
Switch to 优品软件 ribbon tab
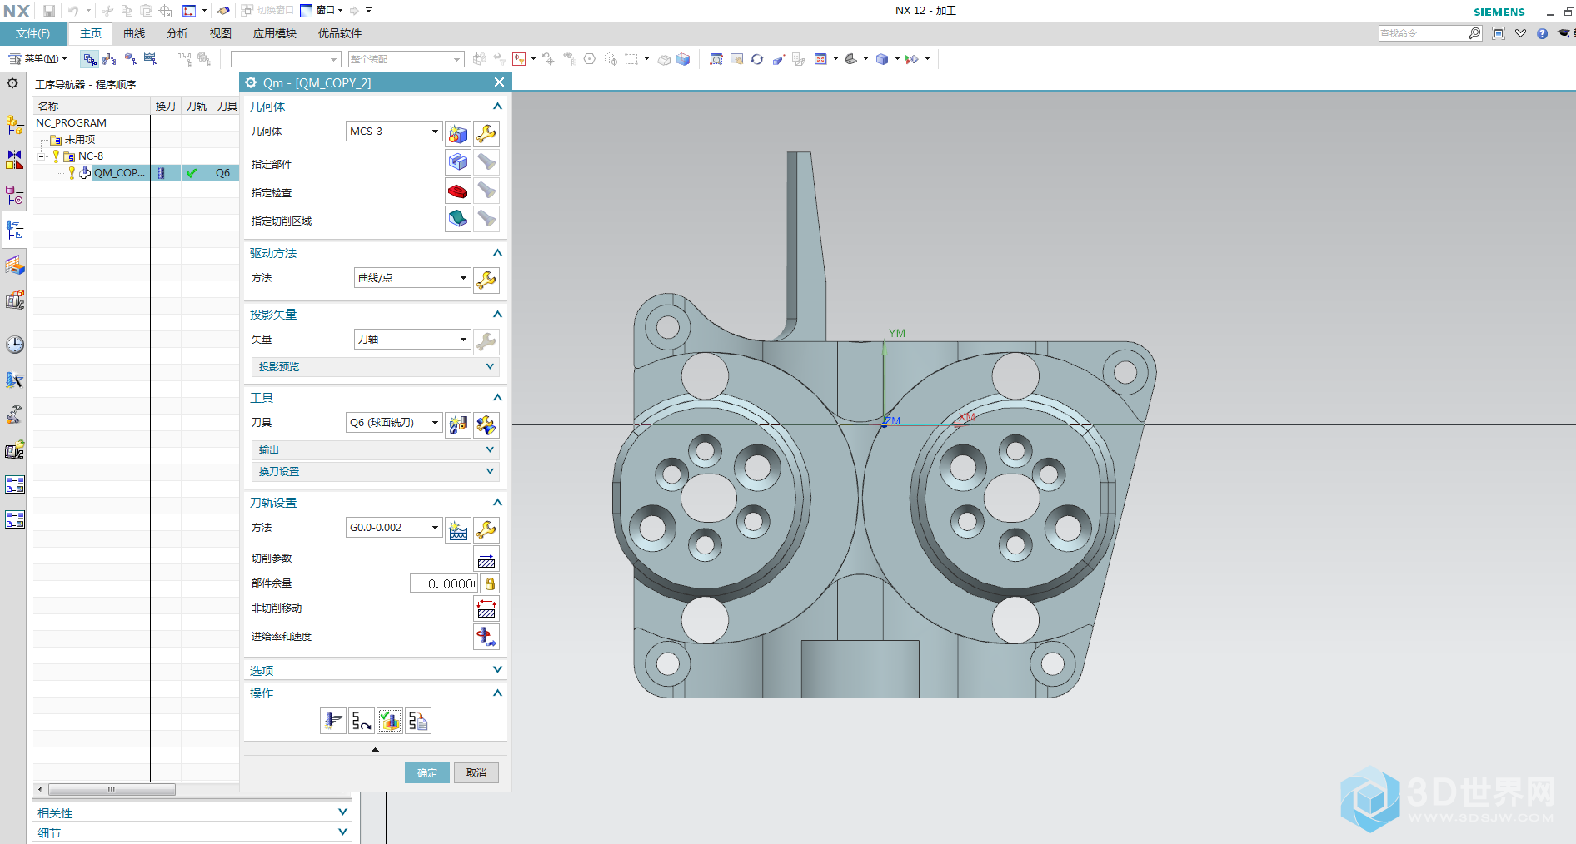(x=340, y=33)
